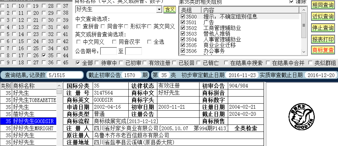Click the 商标名称 column header in results
The height and width of the screenshot is (146, 338).
coord(34,86)
